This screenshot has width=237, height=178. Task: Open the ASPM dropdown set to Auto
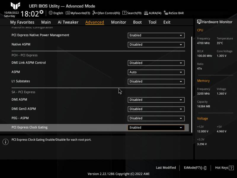coord(156,72)
